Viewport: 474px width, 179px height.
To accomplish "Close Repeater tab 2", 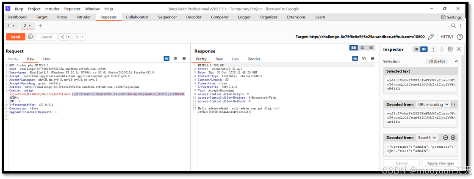I will point(30,26).
